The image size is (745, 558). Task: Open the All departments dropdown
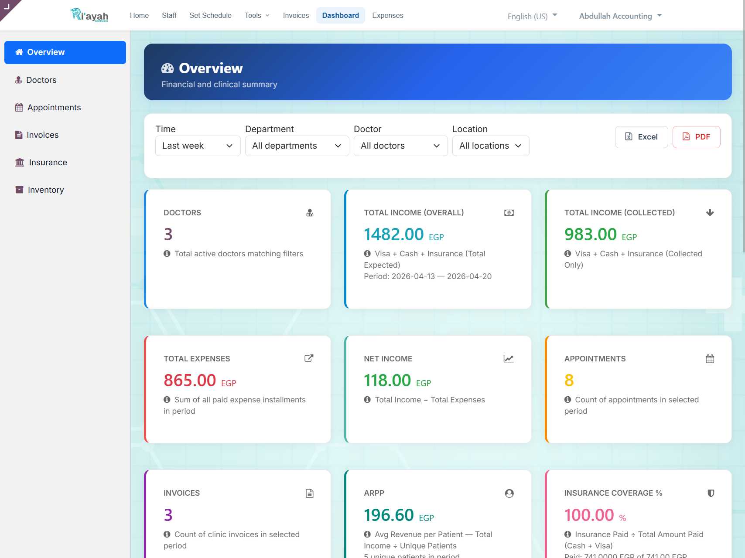[x=297, y=146]
